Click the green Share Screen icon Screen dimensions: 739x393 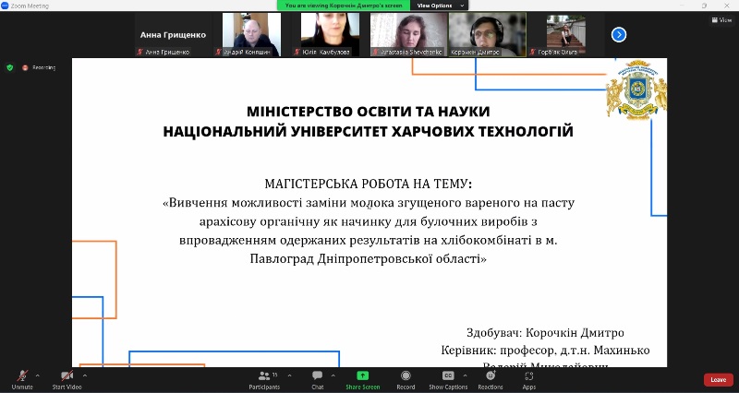pyautogui.click(x=362, y=375)
